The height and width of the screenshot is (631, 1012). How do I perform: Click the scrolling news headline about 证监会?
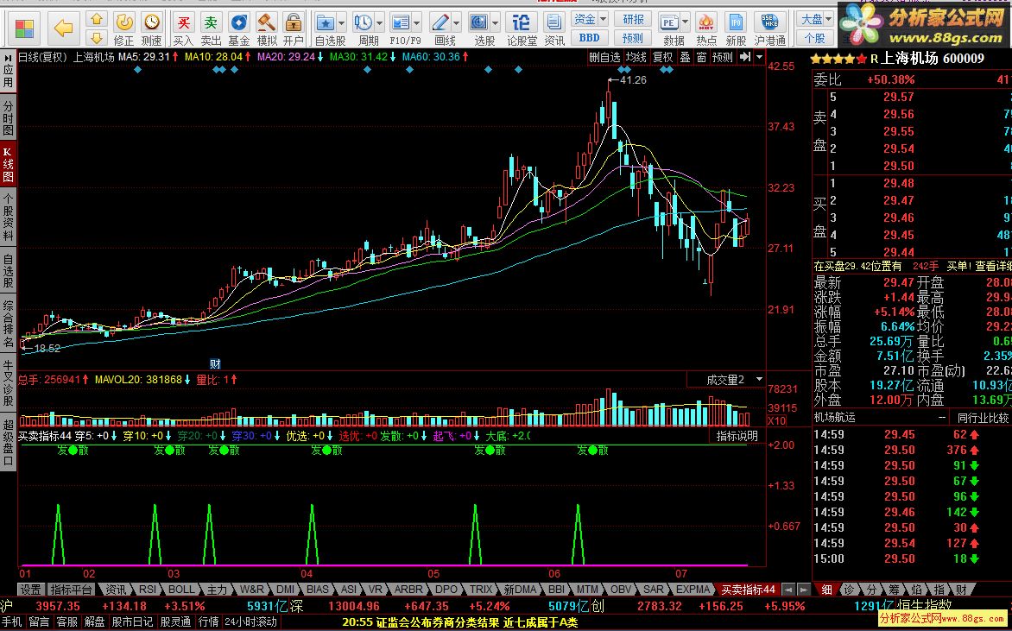460,622
